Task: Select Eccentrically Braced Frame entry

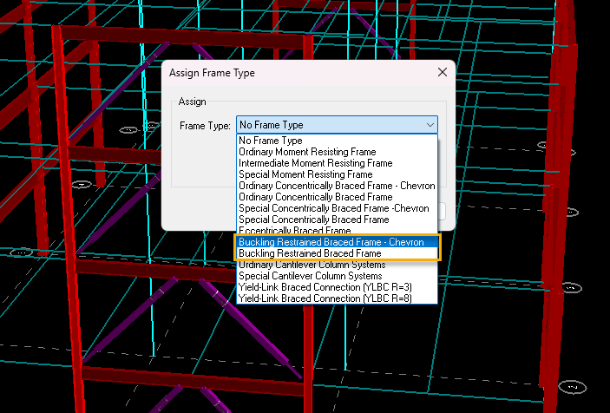Action: [295, 231]
